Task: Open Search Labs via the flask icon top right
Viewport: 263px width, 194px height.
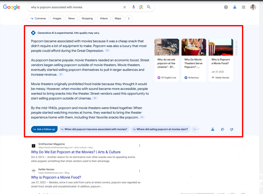Action: [235, 7]
